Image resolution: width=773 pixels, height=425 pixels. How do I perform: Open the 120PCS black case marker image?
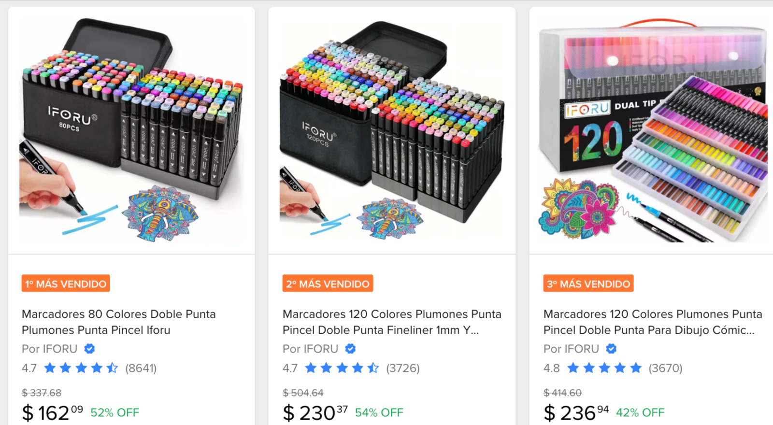(x=392, y=130)
